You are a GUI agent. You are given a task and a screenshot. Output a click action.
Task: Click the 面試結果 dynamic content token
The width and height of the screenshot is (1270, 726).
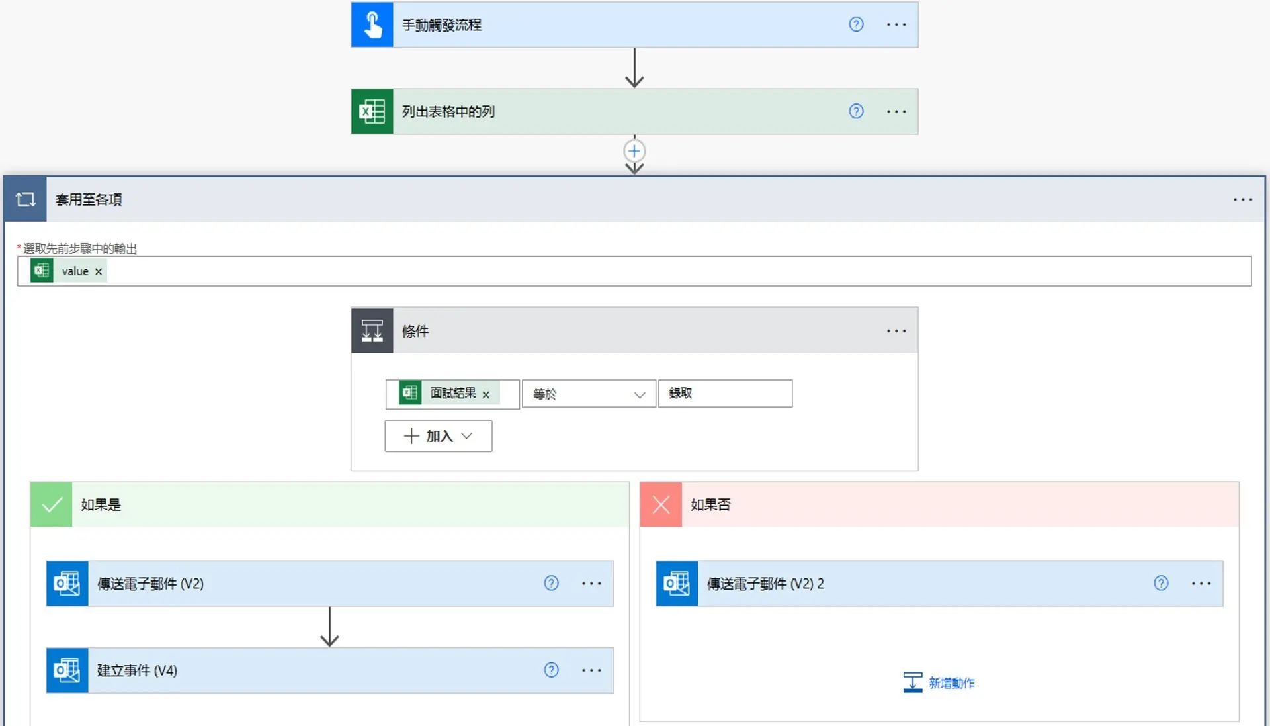pyautogui.click(x=449, y=393)
